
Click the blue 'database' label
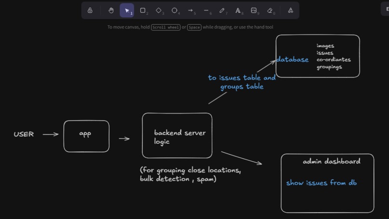click(292, 59)
